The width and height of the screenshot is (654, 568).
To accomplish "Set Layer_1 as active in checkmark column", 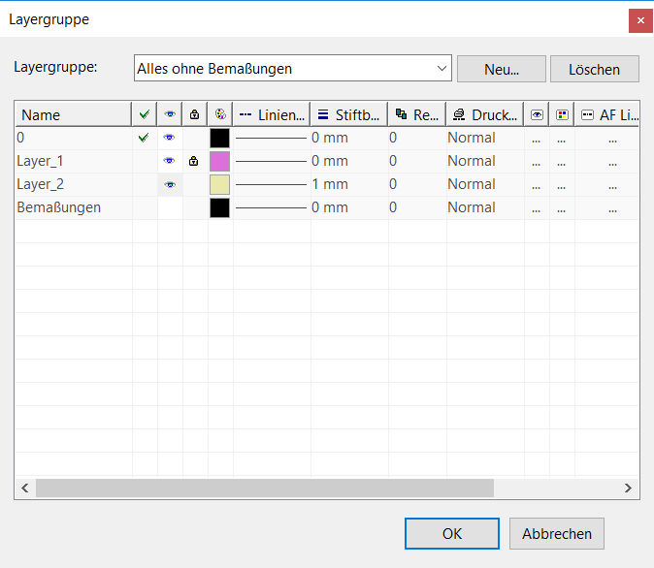I will [145, 161].
